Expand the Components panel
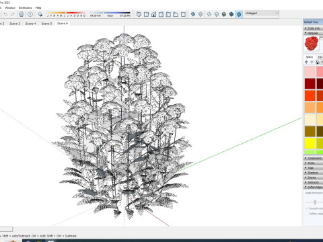This screenshot has height=242, width=323. 314,158
